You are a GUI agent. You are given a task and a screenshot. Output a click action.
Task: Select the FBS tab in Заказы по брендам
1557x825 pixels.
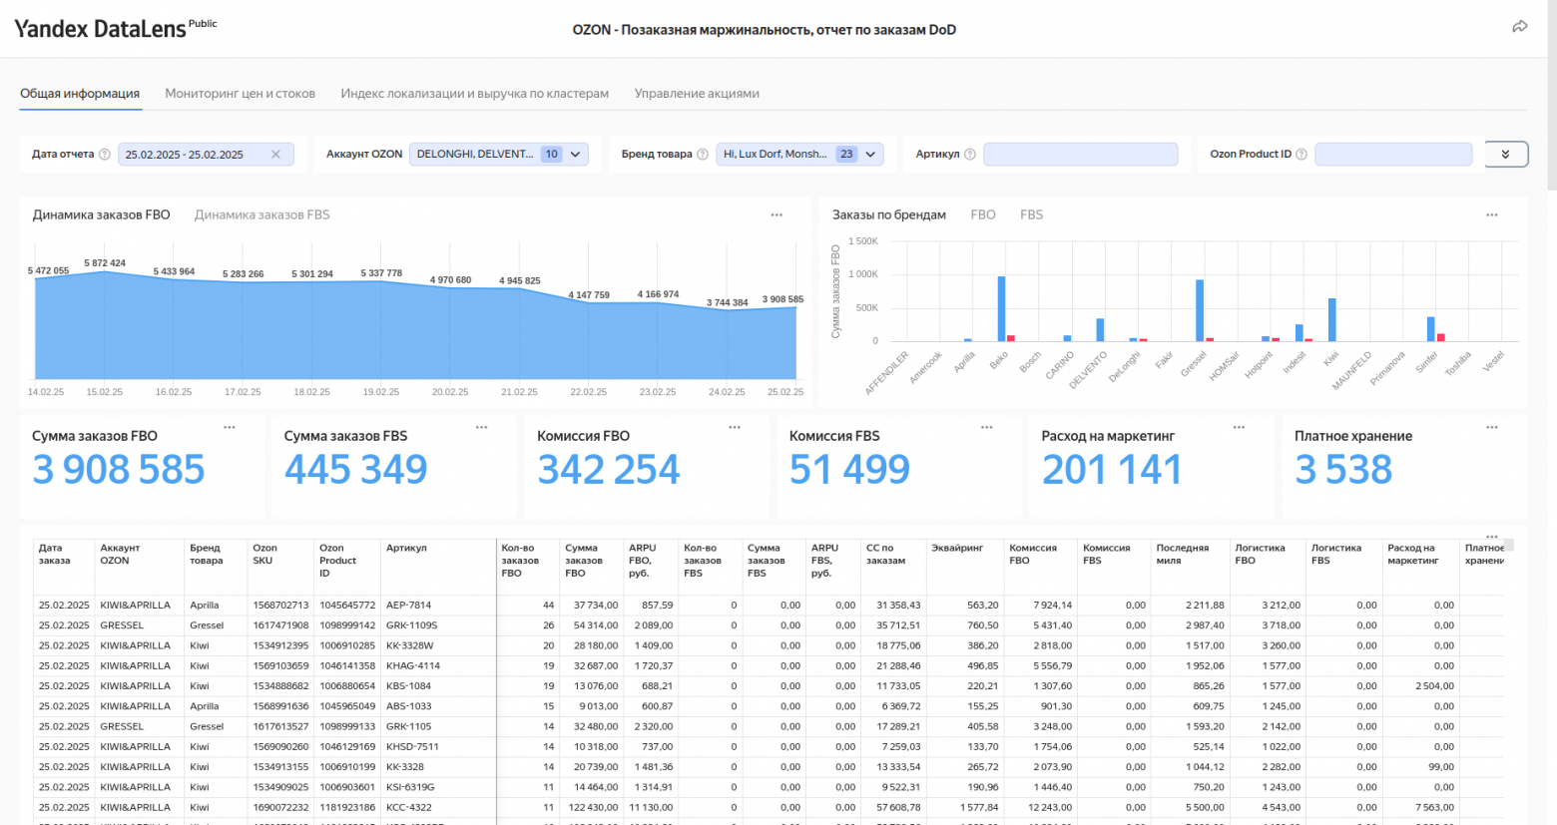(1031, 214)
